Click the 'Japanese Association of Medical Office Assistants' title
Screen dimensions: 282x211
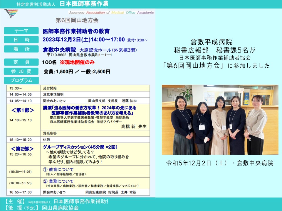111,13
